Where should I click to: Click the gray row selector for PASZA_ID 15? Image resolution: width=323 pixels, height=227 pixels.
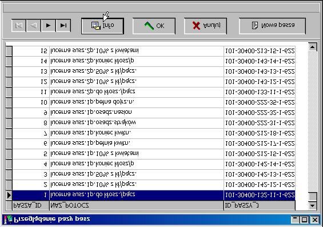coord(9,51)
